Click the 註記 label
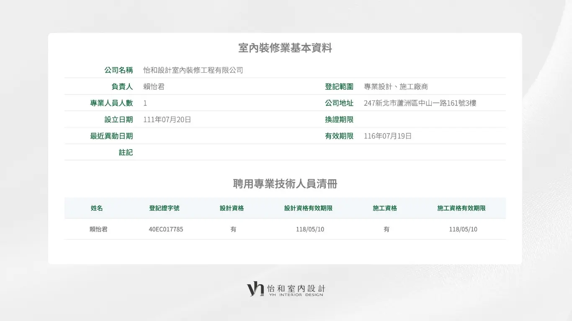The image size is (572, 321). point(126,153)
